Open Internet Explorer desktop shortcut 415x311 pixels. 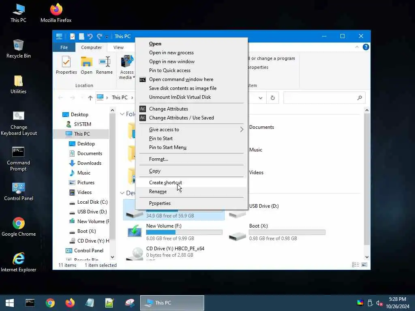[x=19, y=262]
